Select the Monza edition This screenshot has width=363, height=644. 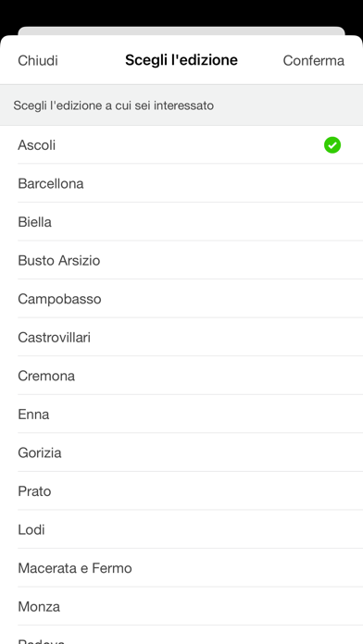181,606
